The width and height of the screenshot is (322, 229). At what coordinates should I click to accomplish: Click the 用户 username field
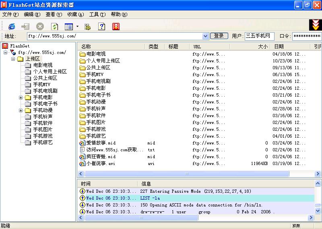pos(259,36)
